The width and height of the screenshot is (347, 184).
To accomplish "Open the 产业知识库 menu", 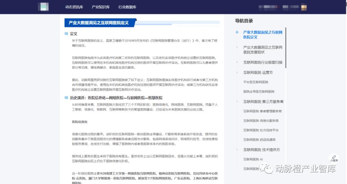I will pyautogui.click(x=101, y=7).
